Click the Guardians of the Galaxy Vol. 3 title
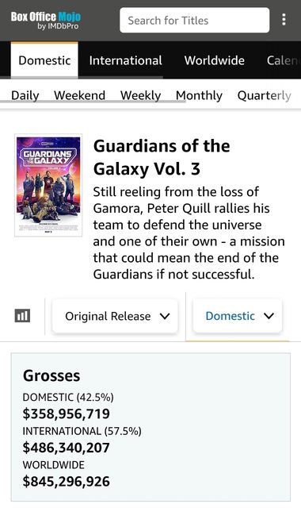Screen dimensions: 301x508 point(162,157)
